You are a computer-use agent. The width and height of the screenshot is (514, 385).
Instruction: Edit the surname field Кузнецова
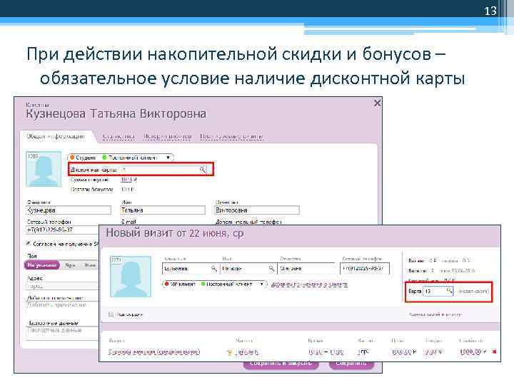[69, 210]
